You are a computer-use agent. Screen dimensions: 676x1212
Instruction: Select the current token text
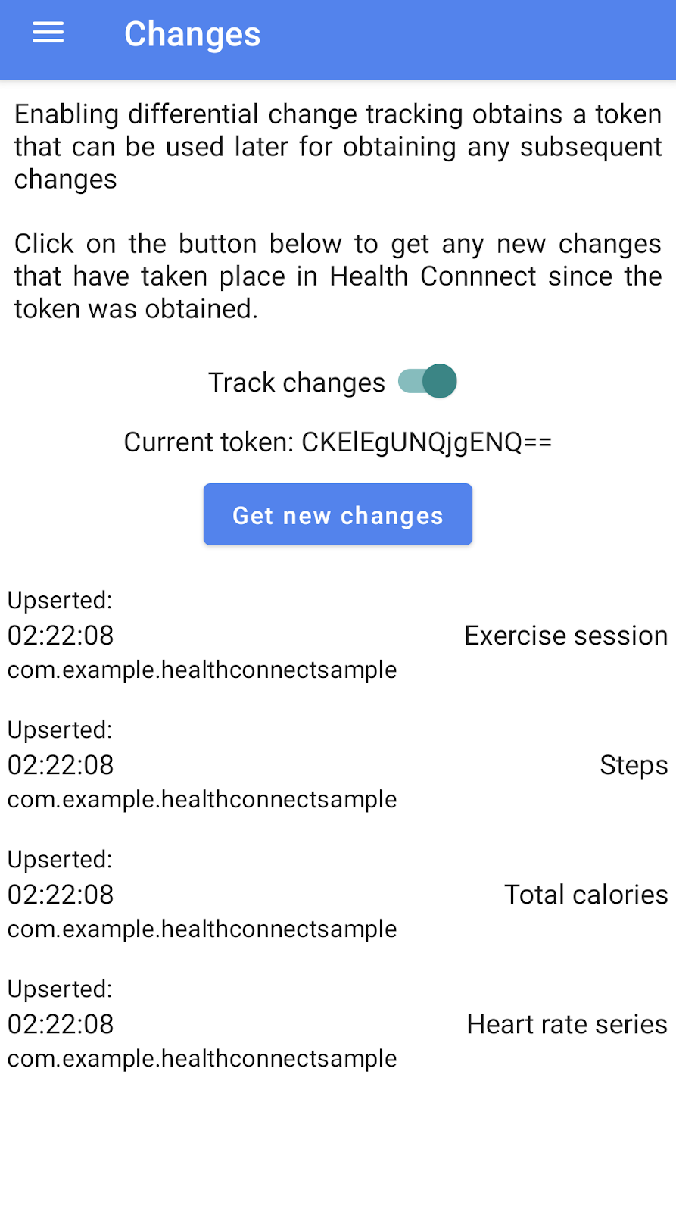pyautogui.click(x=338, y=442)
